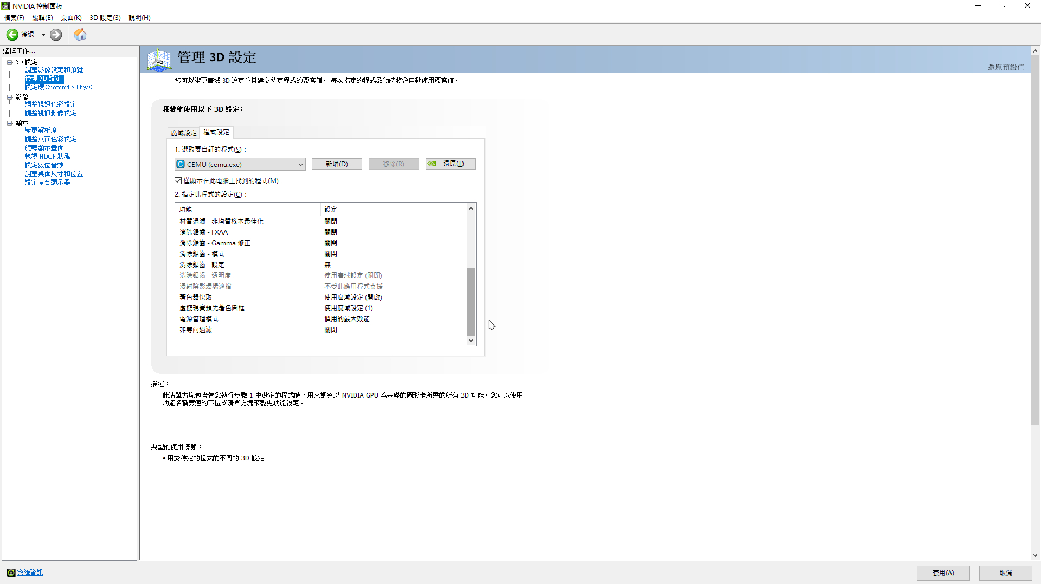The width and height of the screenshot is (1041, 585).
Task: Click the 3D settings header icon
Action: point(159,60)
